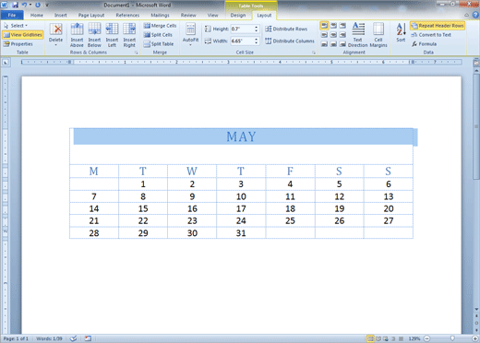Toggle View Gridlines
Viewport: 480px width, 343px height.
coord(22,35)
